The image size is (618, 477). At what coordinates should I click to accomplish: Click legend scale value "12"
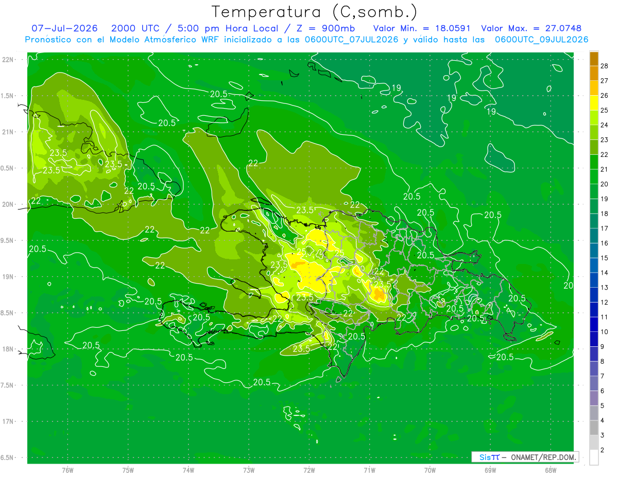coord(605,302)
